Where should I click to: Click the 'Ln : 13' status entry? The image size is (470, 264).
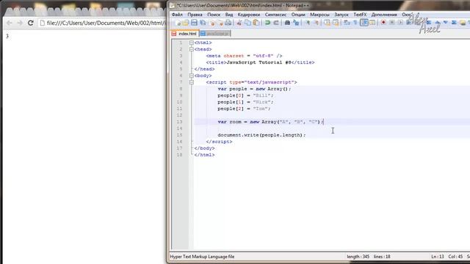click(x=438, y=257)
